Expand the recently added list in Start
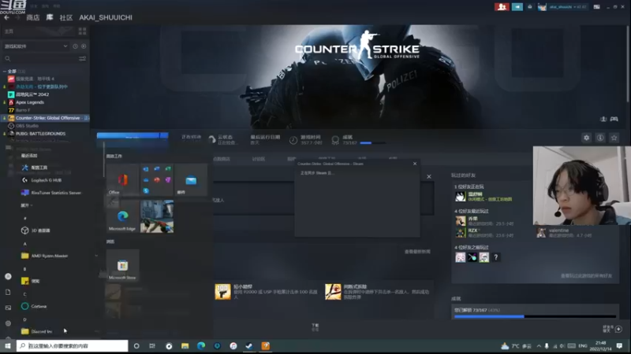The height and width of the screenshot is (354, 631). pos(27,205)
